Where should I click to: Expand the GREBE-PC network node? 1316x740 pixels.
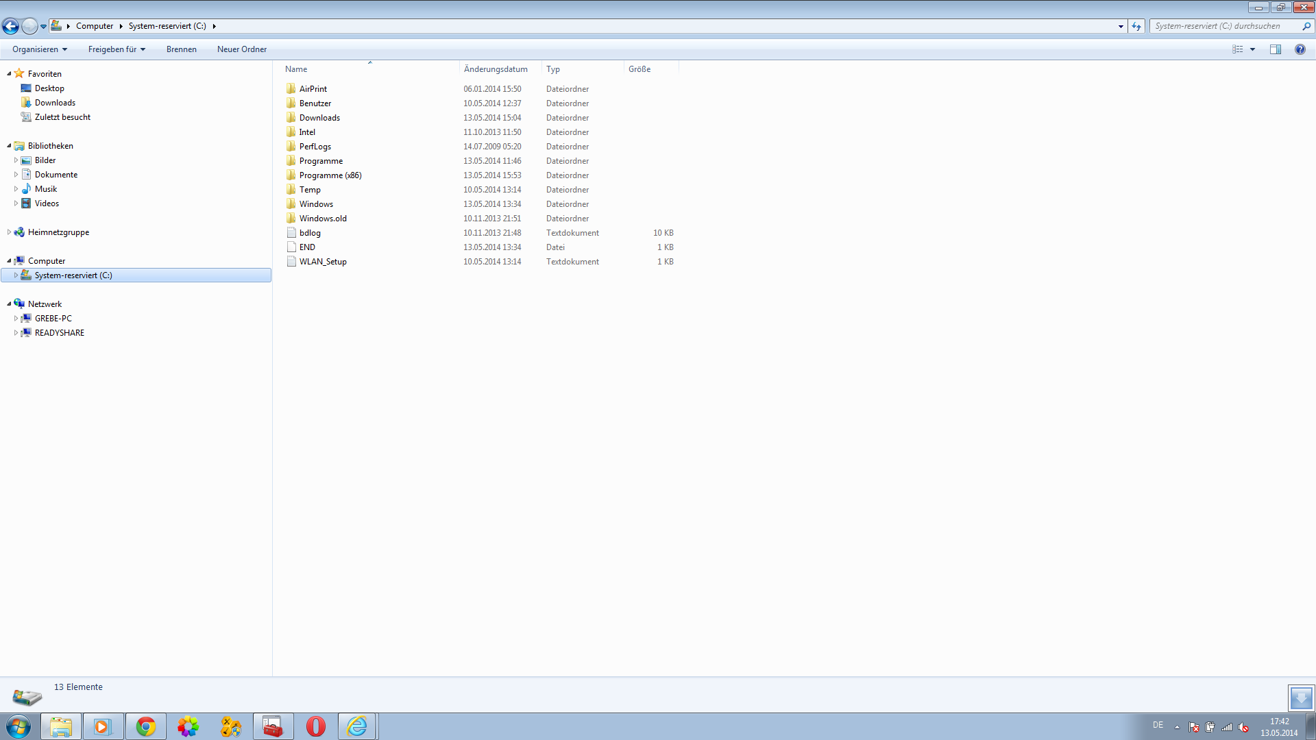click(16, 319)
